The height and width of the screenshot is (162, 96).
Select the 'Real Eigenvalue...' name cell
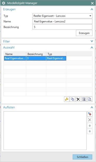(x=15, y=58)
